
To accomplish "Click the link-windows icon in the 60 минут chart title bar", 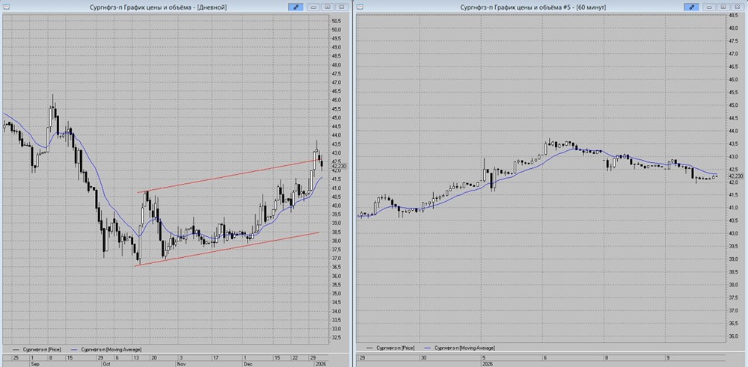I will pos(691,7).
